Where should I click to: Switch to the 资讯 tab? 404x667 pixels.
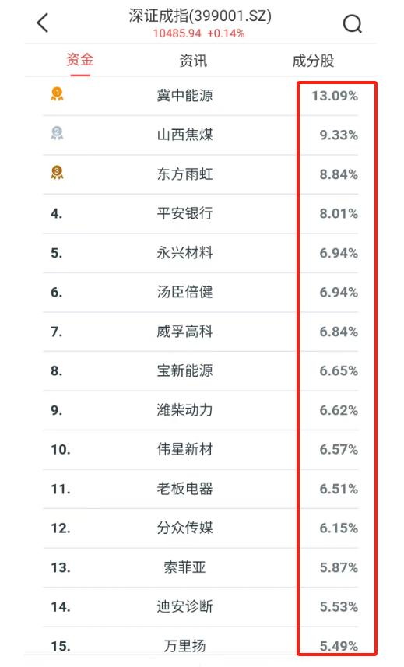194,61
